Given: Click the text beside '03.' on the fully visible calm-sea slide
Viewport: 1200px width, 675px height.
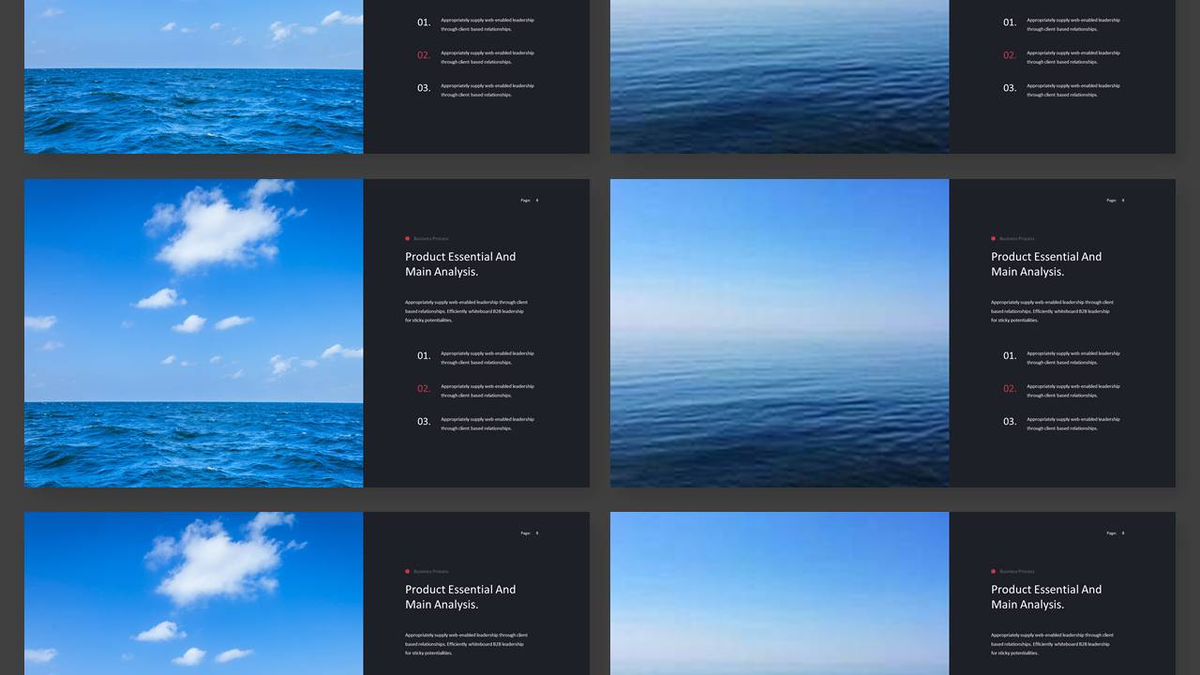Looking at the screenshot, I should 1073,424.
